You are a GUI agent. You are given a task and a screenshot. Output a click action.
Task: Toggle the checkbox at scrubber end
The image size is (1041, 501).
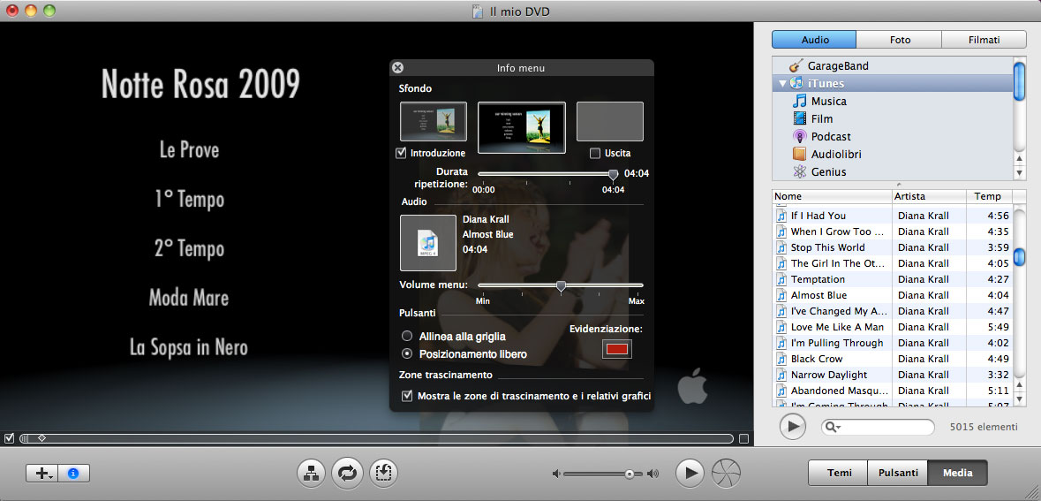click(744, 438)
